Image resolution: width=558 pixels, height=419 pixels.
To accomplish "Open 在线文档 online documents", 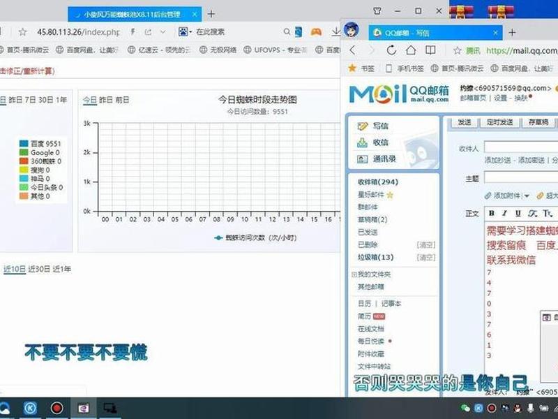I will [x=371, y=329].
